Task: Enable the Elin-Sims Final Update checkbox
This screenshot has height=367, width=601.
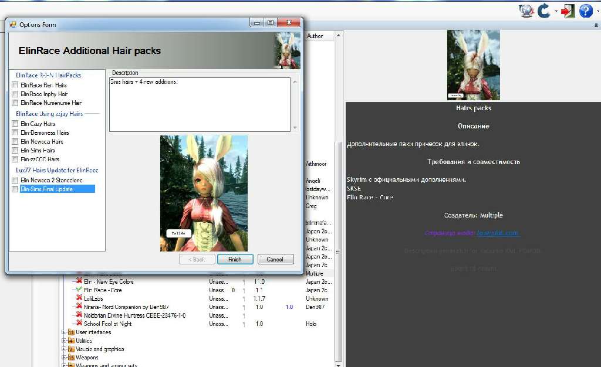Action: tap(15, 189)
